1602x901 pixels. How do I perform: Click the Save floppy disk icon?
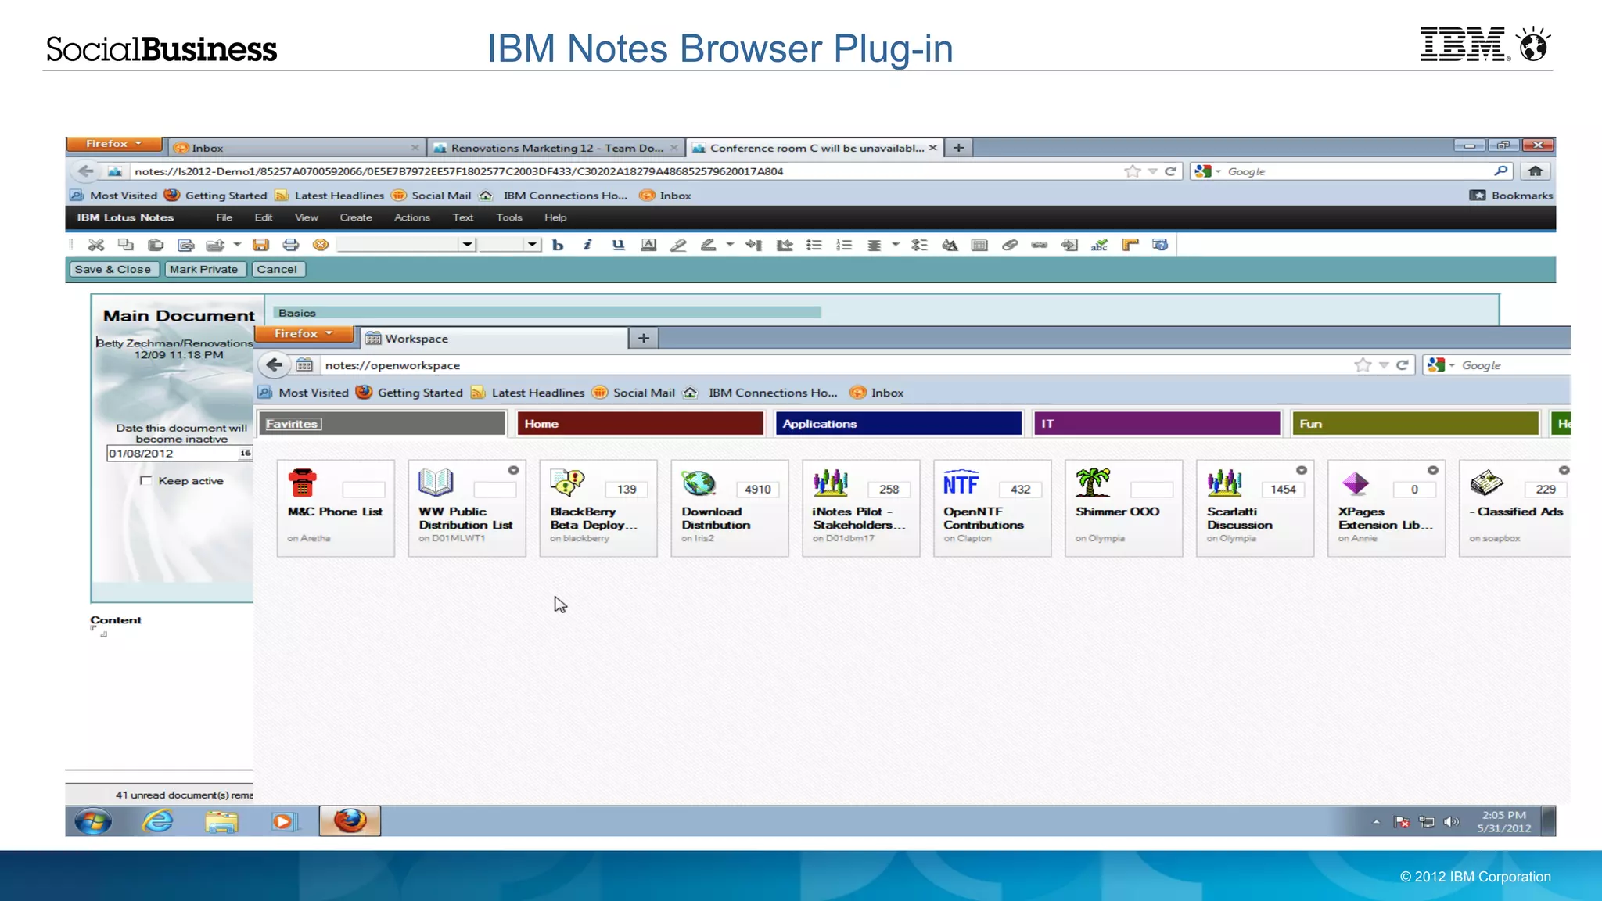point(260,246)
